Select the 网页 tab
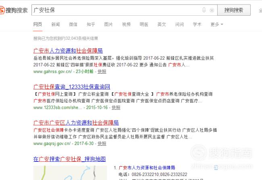The image size is (262, 180). 37,25
